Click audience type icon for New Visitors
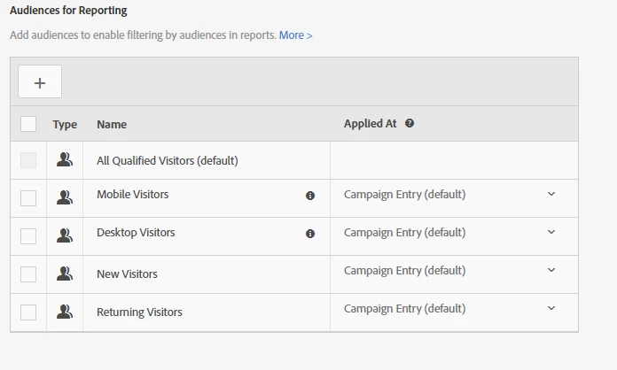The width and height of the screenshot is (617, 370). tap(64, 274)
